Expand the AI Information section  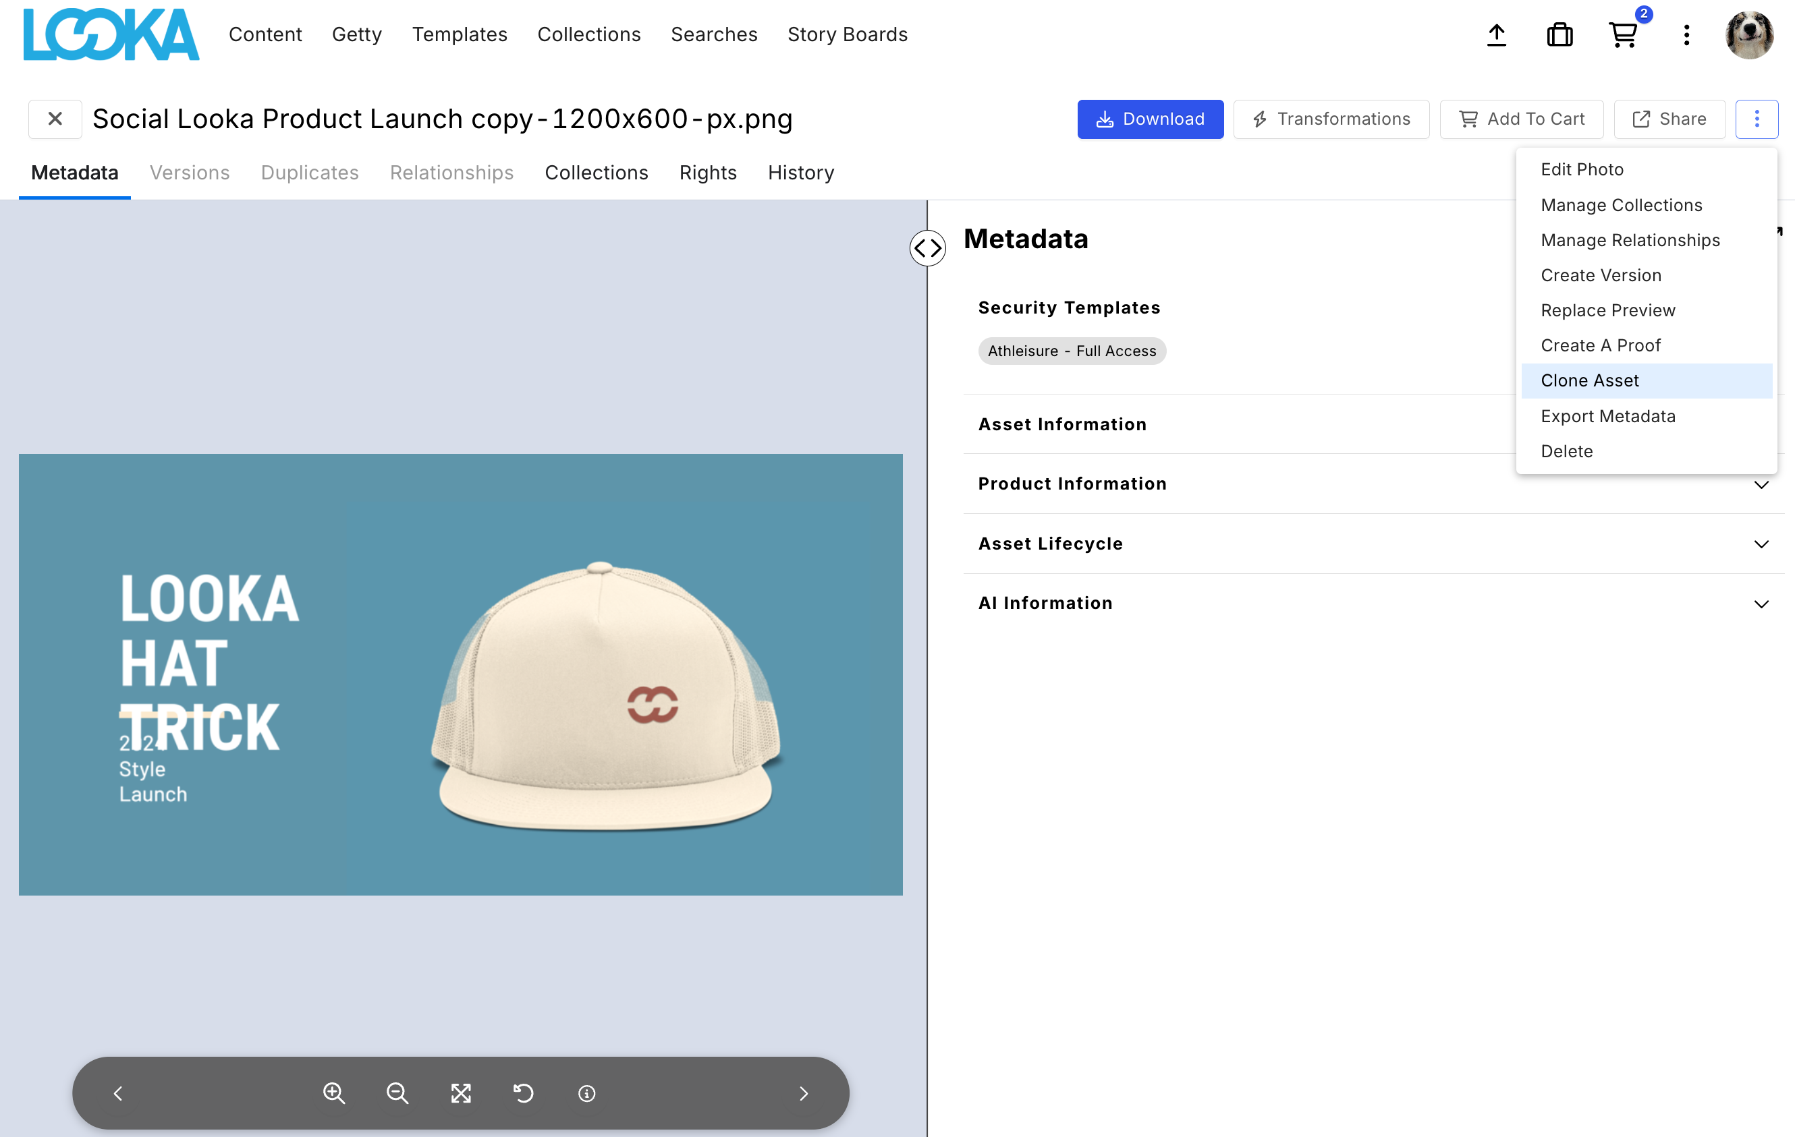(1761, 604)
